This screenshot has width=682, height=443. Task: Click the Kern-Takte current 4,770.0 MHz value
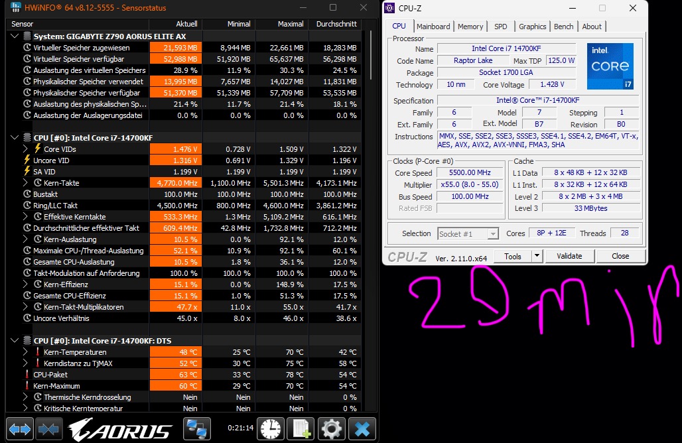click(176, 182)
